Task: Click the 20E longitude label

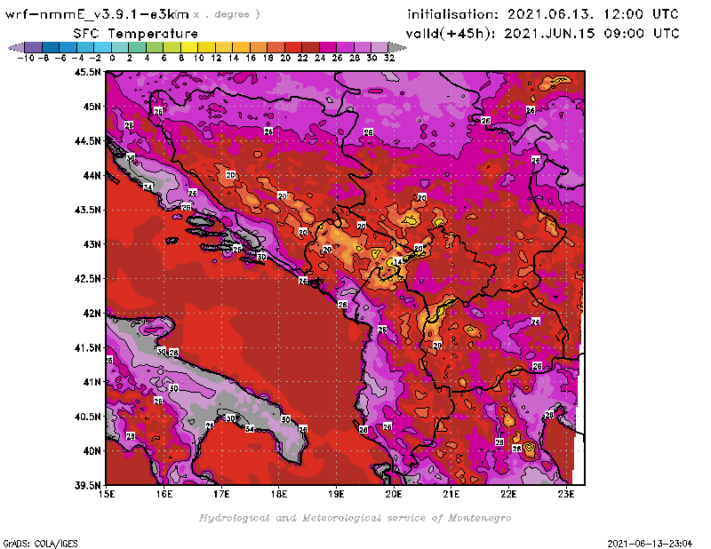Action: [394, 494]
